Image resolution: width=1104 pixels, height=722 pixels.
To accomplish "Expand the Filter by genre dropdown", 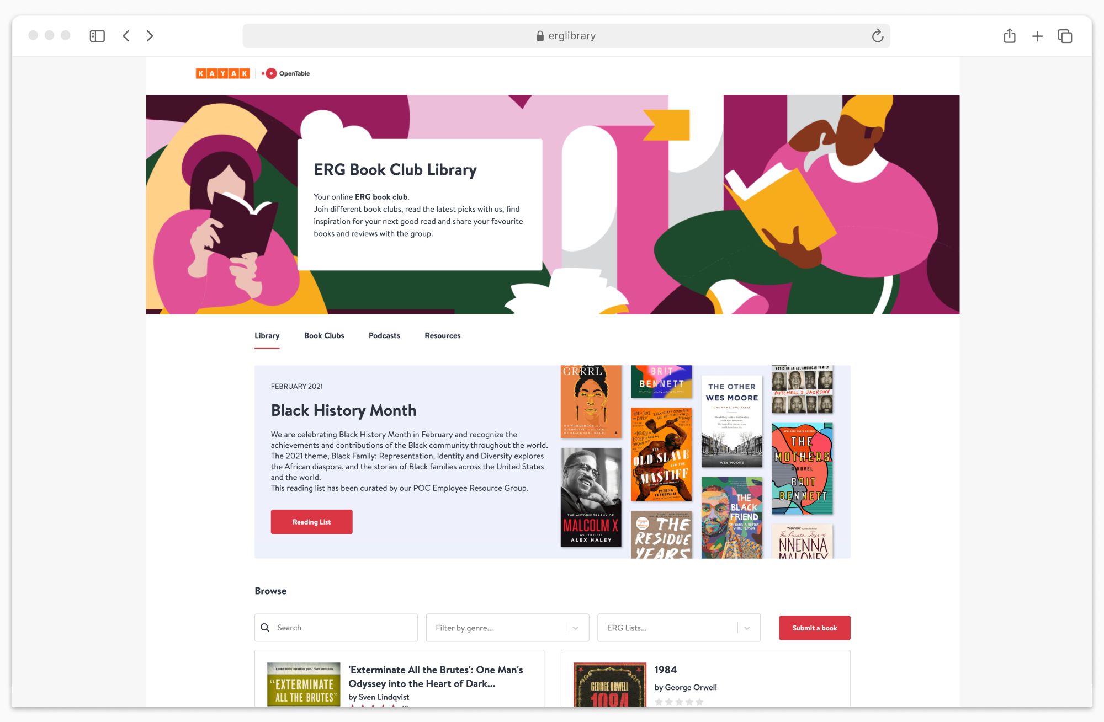I will [507, 628].
